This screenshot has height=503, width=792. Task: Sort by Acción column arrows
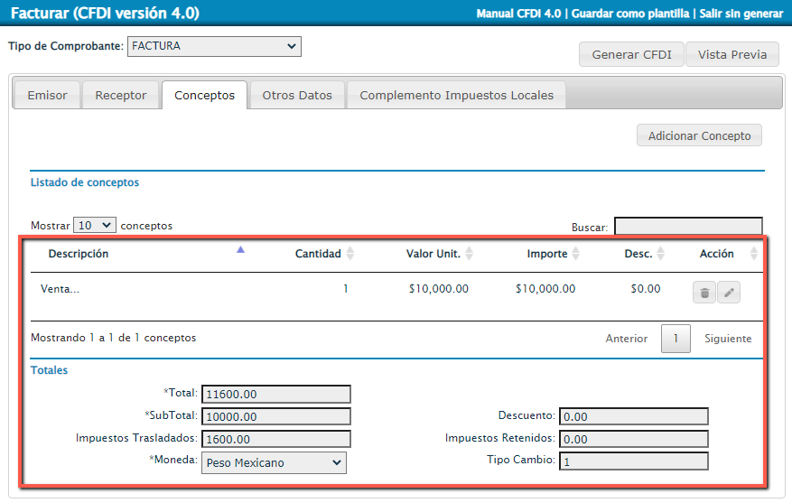pos(754,255)
